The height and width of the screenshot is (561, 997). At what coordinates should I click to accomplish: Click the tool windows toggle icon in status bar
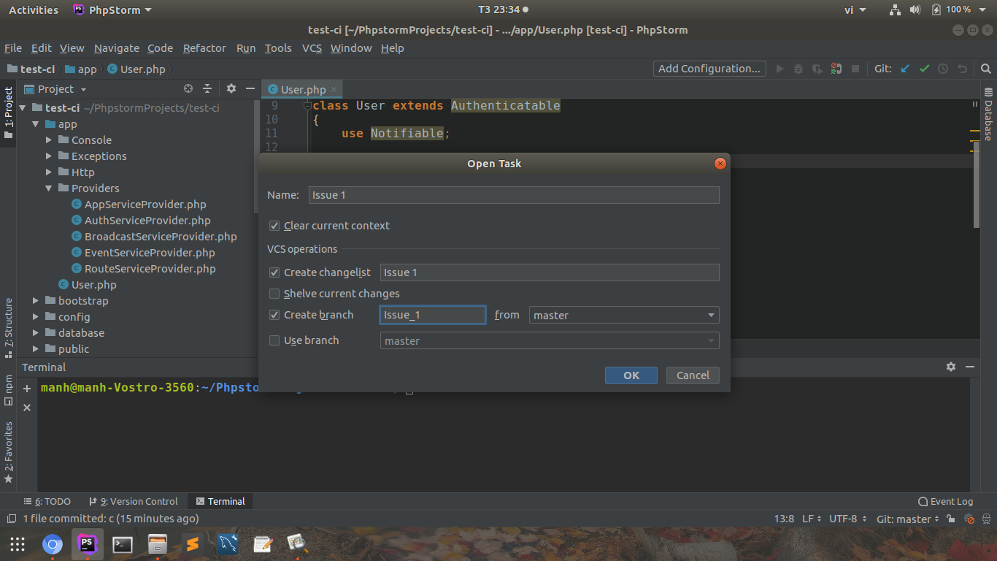click(x=12, y=519)
